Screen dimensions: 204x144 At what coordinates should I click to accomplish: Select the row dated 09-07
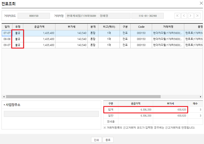point(102,45)
